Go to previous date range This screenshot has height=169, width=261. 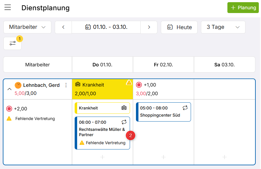point(63,27)
